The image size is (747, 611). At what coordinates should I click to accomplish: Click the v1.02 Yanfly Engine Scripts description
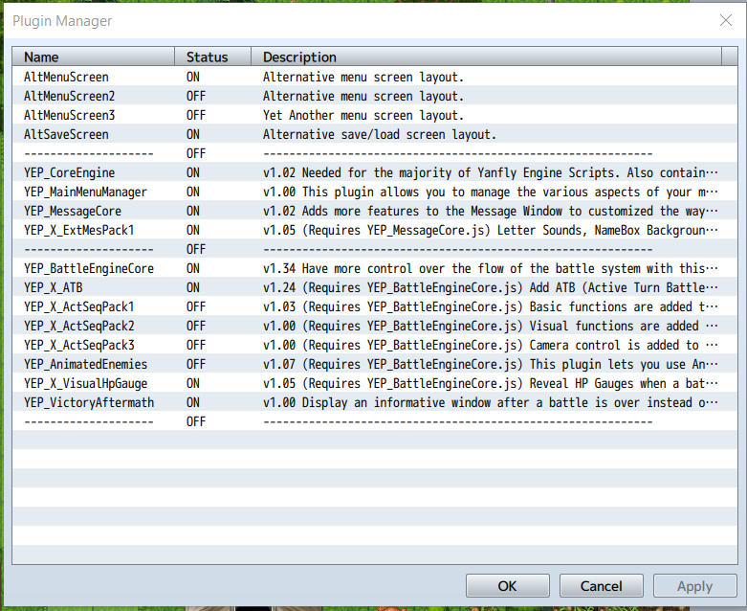click(491, 172)
